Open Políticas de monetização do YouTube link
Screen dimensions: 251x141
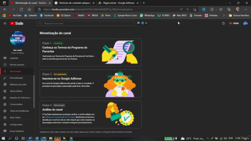[60, 117]
